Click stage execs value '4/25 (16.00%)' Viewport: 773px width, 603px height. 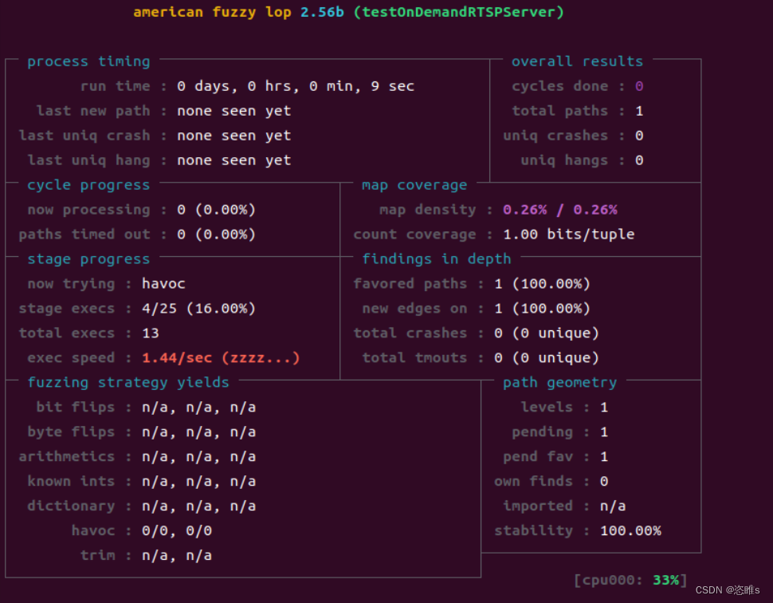pyautogui.click(x=198, y=309)
